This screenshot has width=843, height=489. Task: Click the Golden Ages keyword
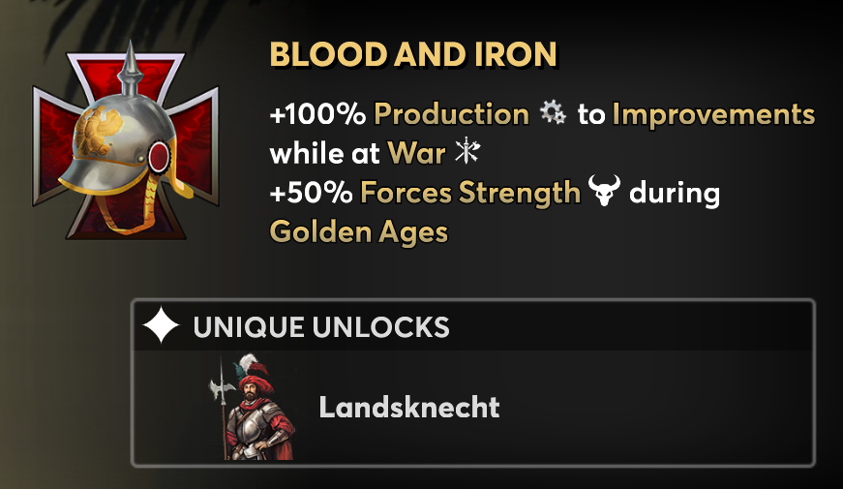pyautogui.click(x=358, y=232)
